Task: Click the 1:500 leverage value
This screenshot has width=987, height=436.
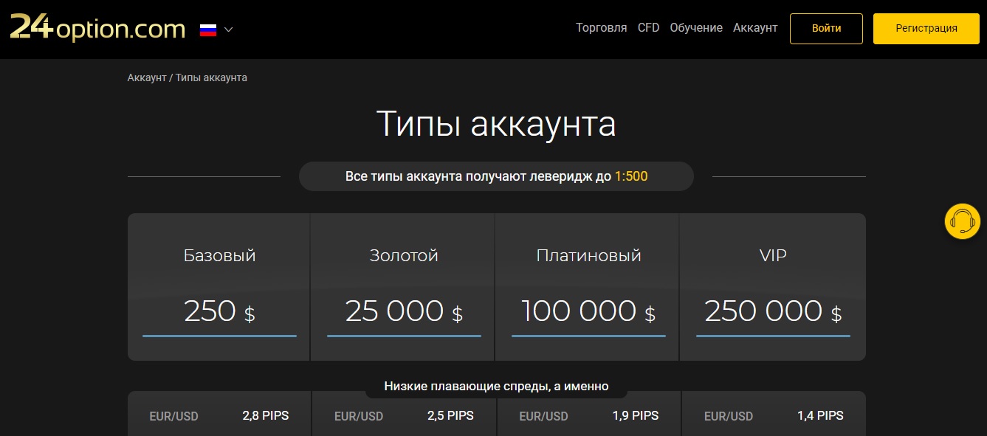Action: (x=630, y=177)
